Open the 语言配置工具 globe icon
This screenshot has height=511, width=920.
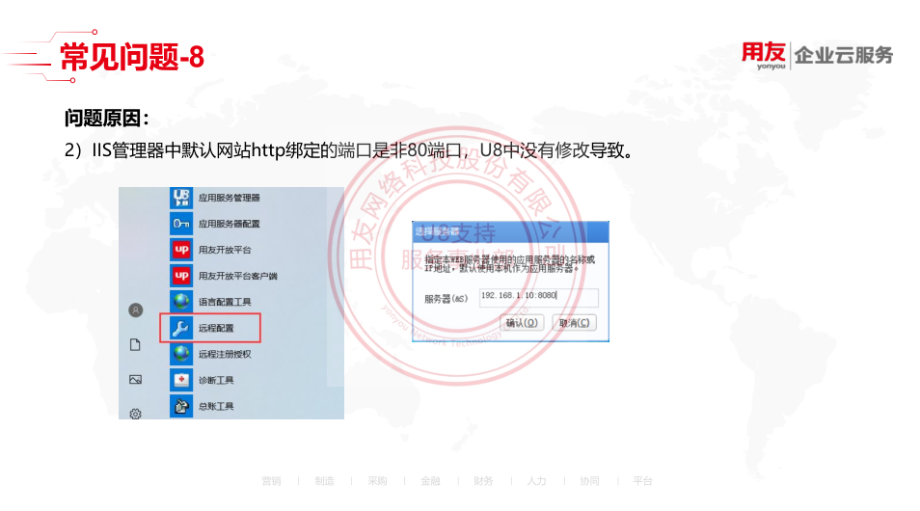point(181,302)
